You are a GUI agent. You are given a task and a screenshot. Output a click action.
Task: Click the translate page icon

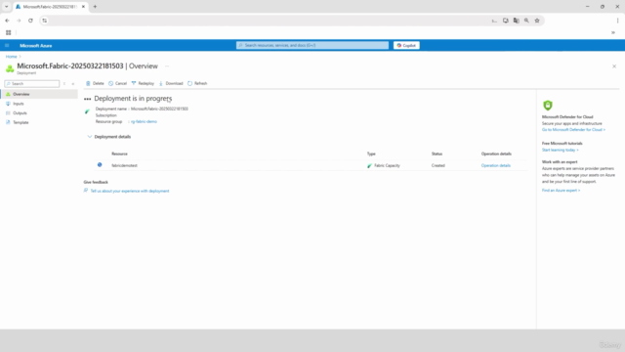pos(517,21)
